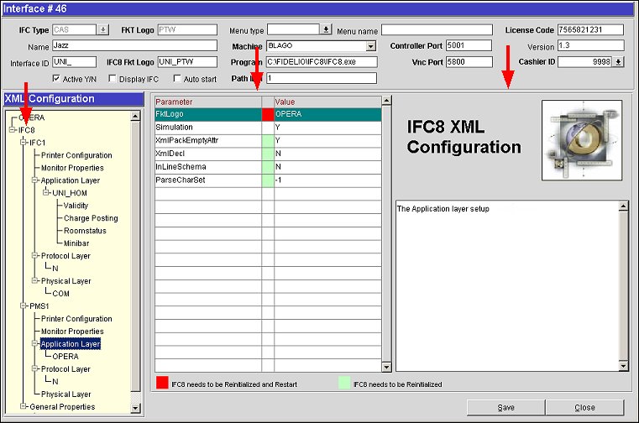Collapse the UNI_HOM tree node
This screenshot has width=639, height=423.
point(45,193)
